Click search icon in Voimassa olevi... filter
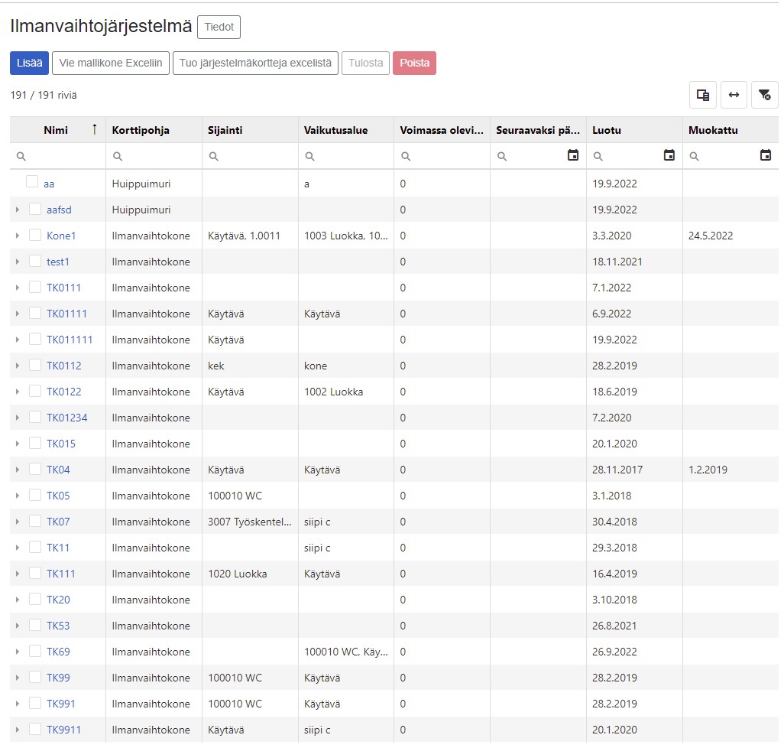This screenshot has width=784, height=748. tap(406, 157)
